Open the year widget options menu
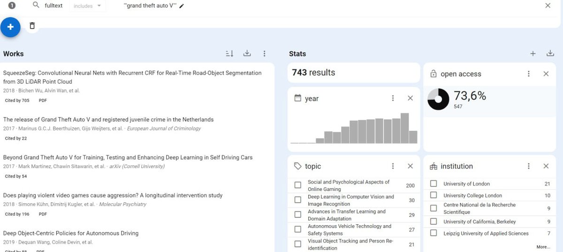The height and width of the screenshot is (252, 563). pyautogui.click(x=393, y=98)
